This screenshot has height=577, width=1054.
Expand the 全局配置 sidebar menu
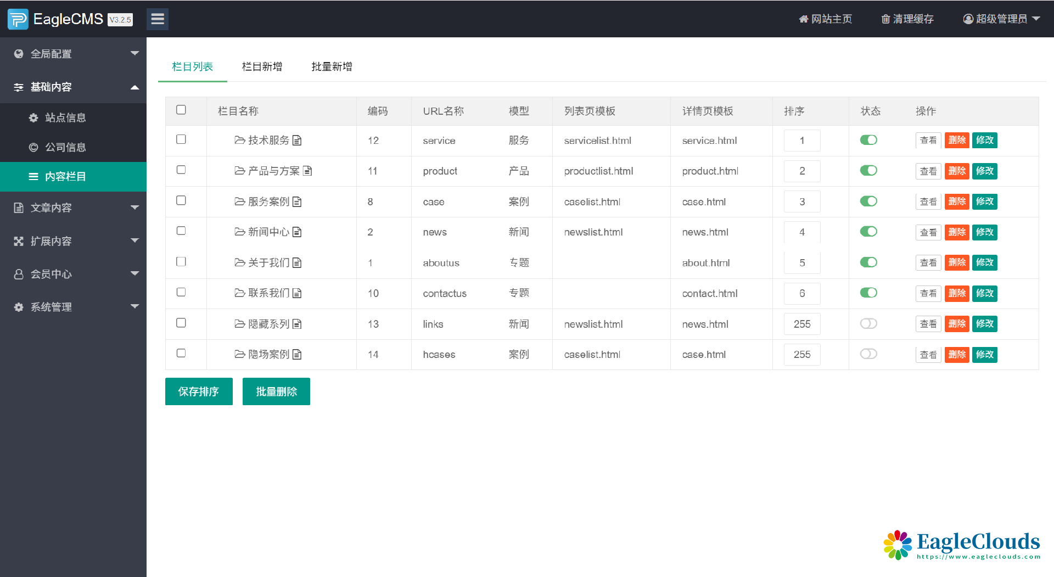[73, 54]
